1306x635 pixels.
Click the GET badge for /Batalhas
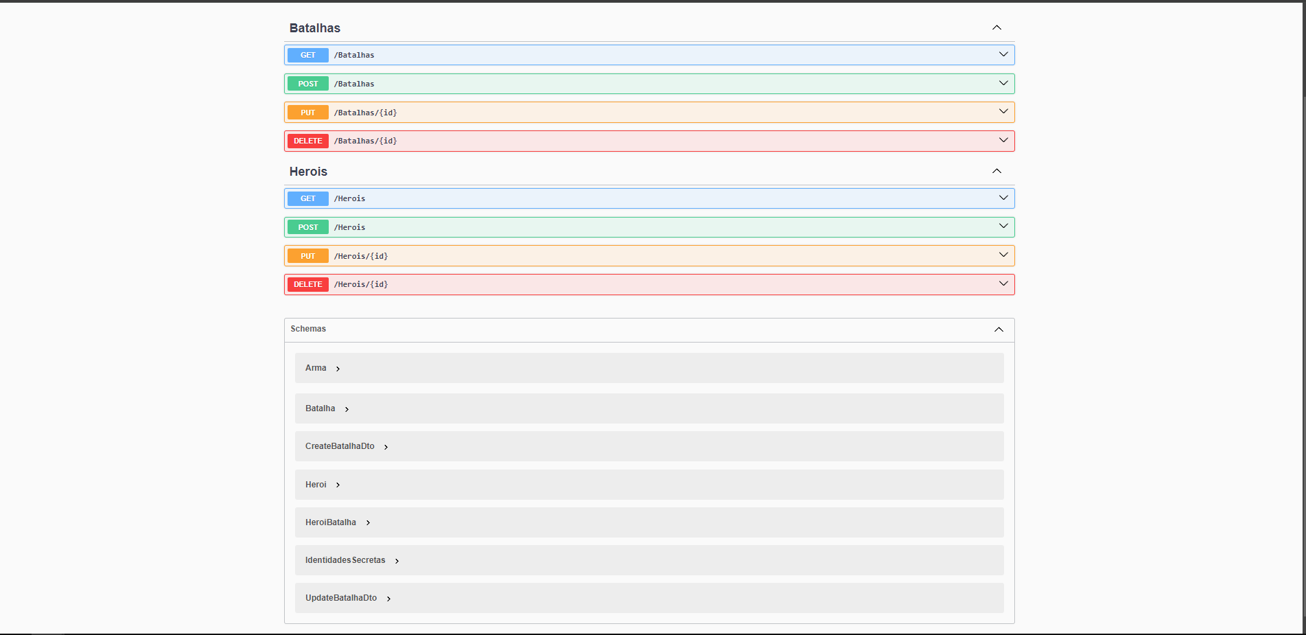pos(307,56)
